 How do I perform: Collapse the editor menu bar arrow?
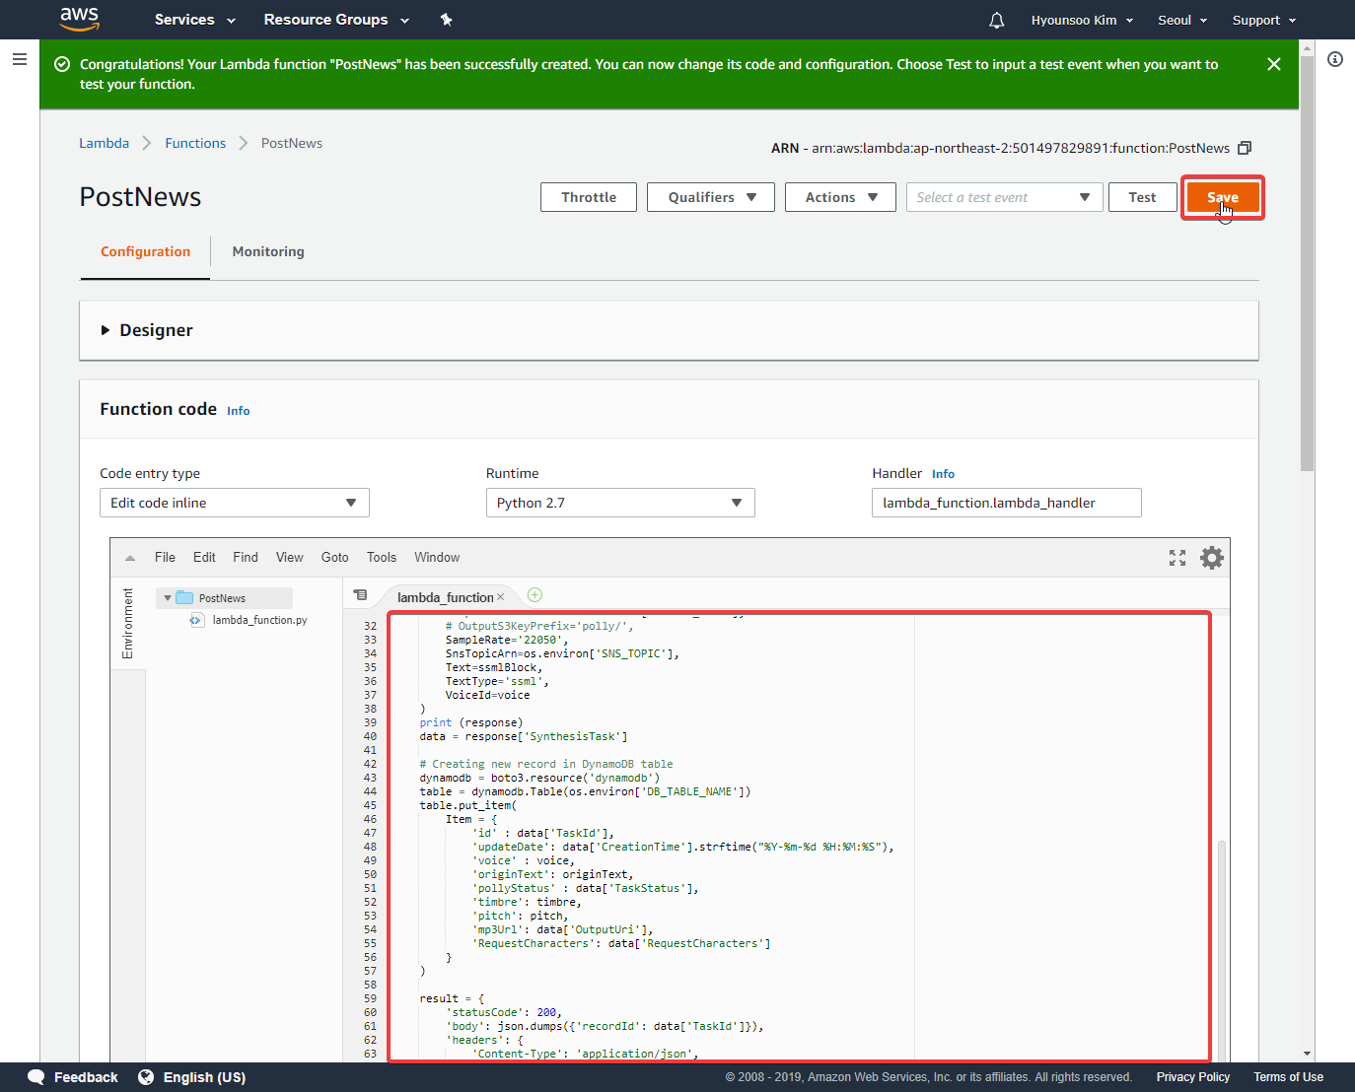[130, 558]
